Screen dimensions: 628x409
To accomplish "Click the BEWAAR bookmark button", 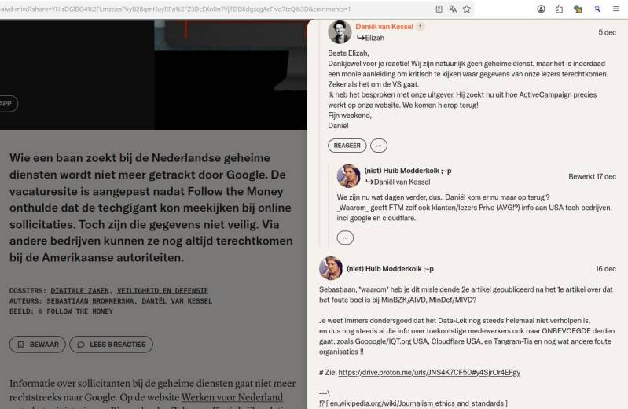I will coord(38,345).
